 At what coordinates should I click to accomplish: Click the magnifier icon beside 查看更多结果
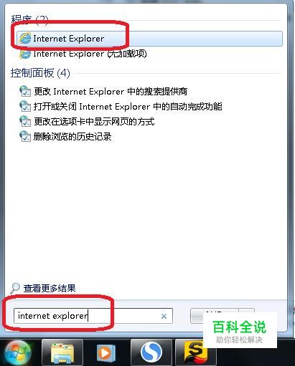tap(15, 288)
